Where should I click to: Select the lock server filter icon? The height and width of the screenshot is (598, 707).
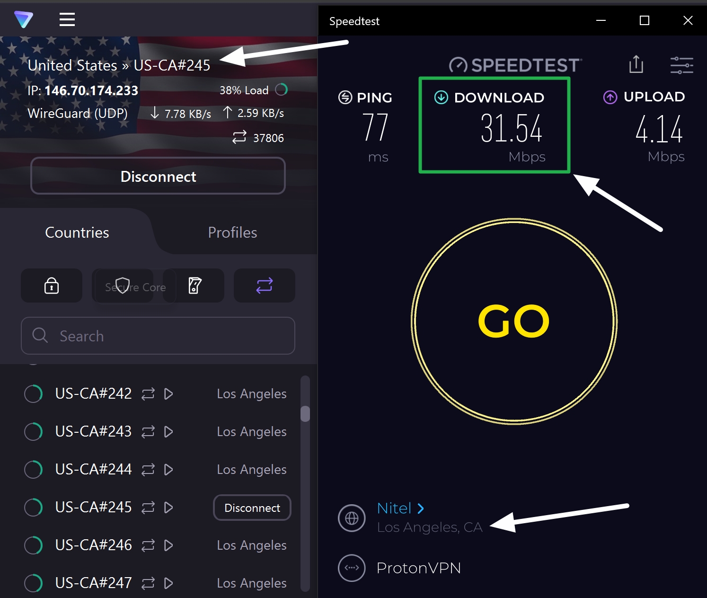[x=51, y=286]
